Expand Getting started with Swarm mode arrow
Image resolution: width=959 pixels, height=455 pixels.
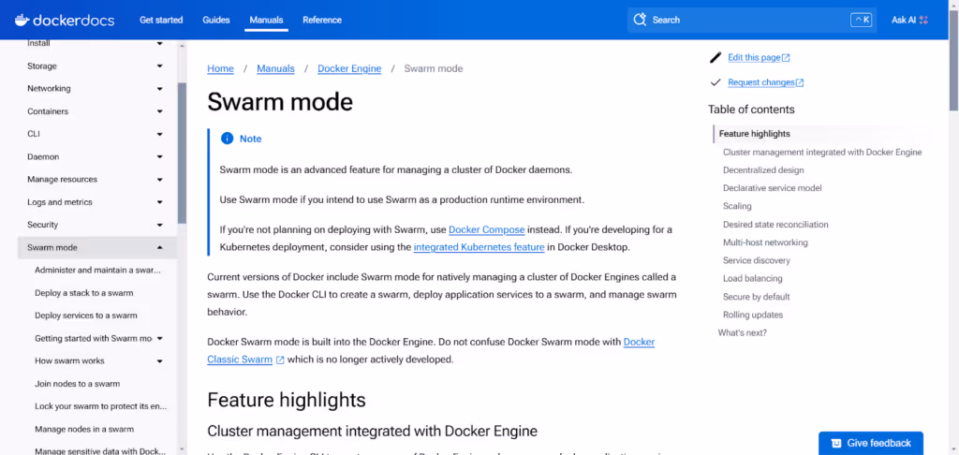click(x=159, y=338)
